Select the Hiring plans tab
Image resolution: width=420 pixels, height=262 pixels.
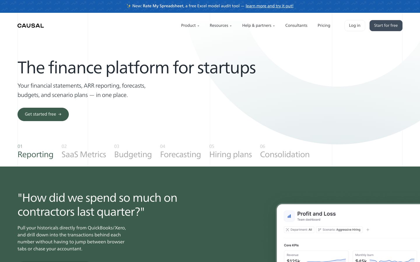click(x=230, y=151)
